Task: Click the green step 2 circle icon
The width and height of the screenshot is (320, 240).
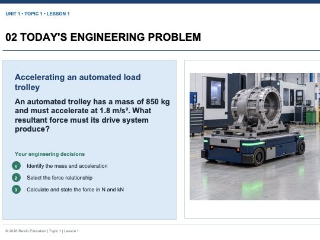Action: click(16, 178)
